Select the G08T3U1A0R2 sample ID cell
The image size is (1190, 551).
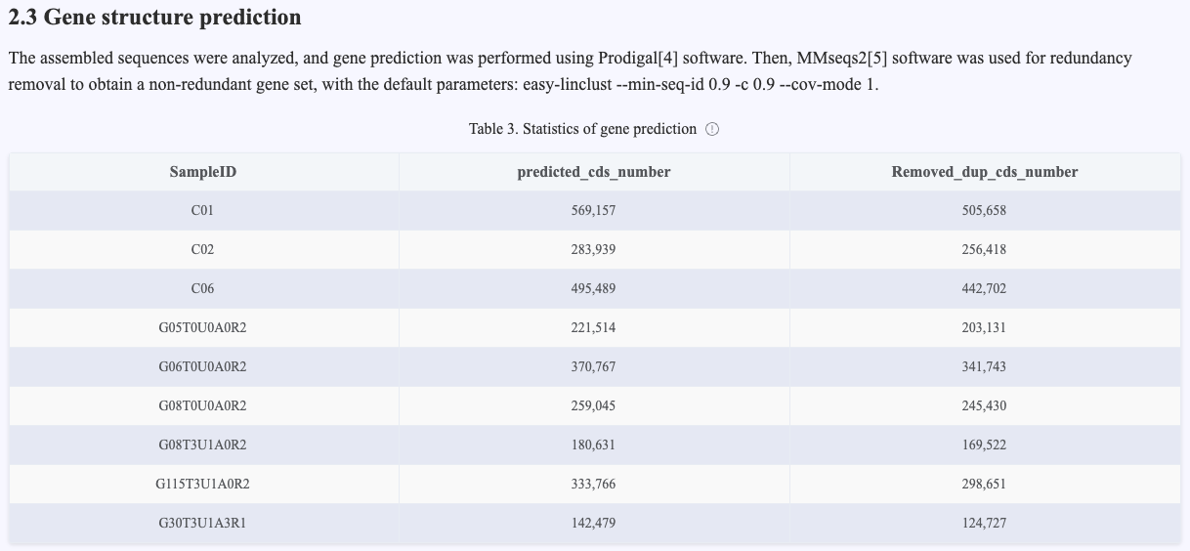203,445
